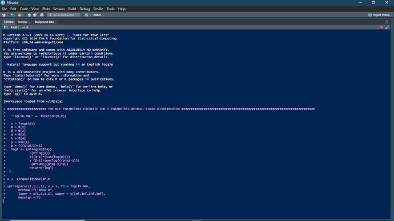
Task: Open the Profile menu
Action: [x=98, y=9]
